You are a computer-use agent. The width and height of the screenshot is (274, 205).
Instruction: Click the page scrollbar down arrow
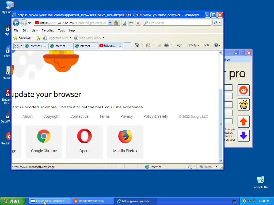point(220,160)
